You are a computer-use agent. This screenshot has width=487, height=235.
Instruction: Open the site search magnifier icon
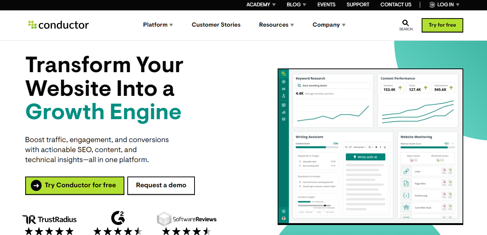(406, 23)
